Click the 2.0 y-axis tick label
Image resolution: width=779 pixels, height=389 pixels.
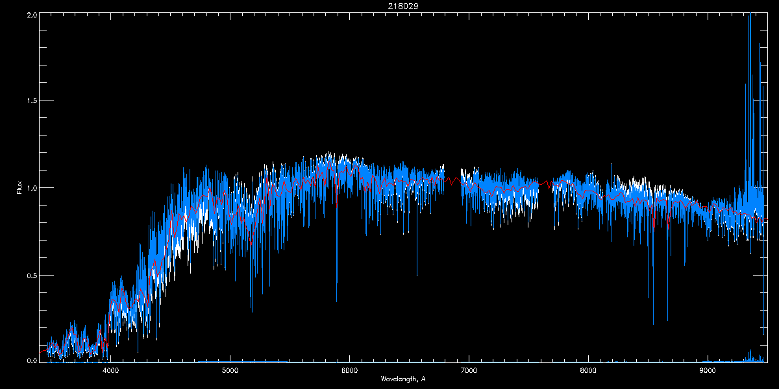click(x=31, y=14)
